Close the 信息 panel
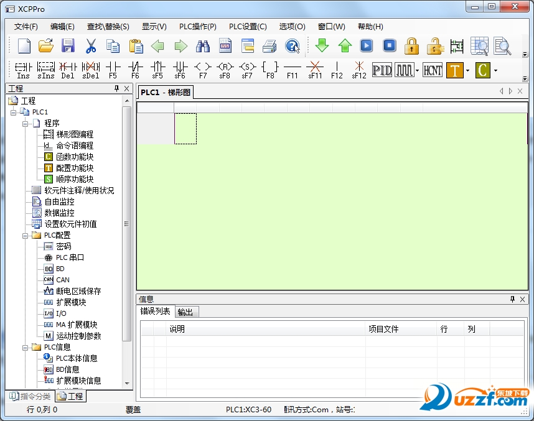 [x=522, y=299]
